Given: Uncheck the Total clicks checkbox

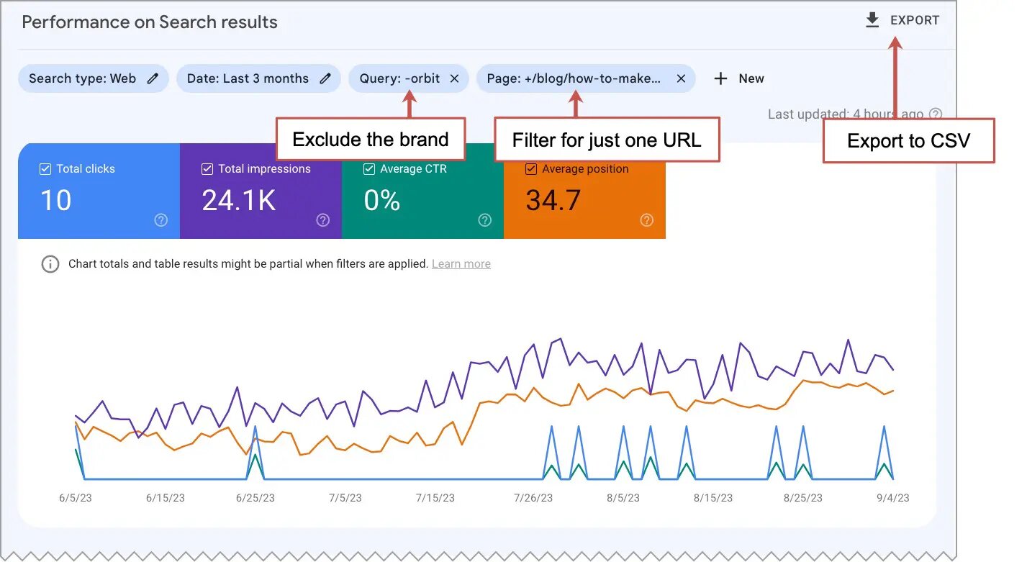Looking at the screenshot, I should click(x=45, y=168).
